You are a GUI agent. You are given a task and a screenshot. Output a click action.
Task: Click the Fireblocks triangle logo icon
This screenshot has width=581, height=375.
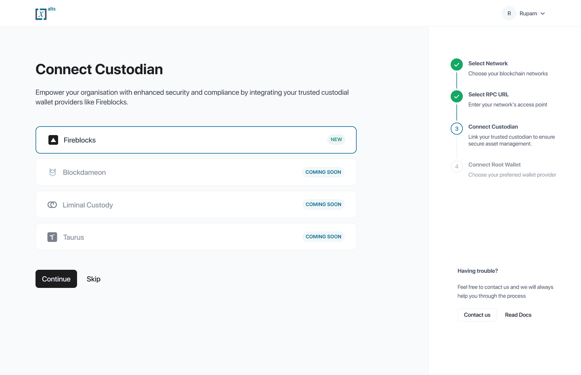coord(53,140)
